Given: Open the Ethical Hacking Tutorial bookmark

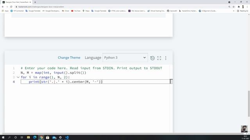Looking at the screenshot, I should coord(156,11).
